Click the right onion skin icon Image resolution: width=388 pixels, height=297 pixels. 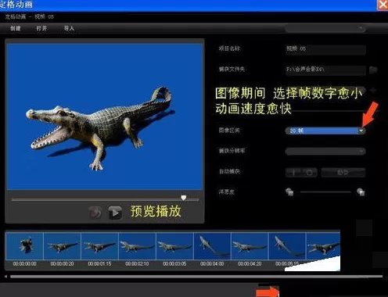pos(361,192)
